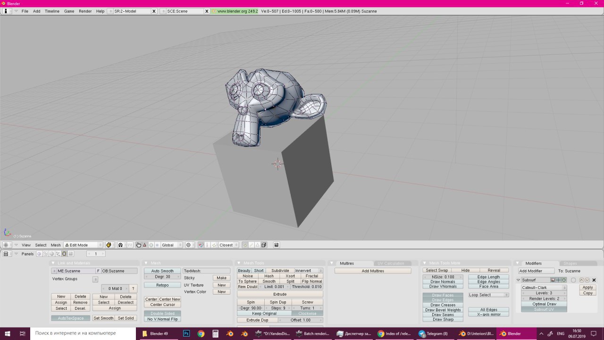Open the Render menu
This screenshot has height=340, width=604.
(85, 11)
